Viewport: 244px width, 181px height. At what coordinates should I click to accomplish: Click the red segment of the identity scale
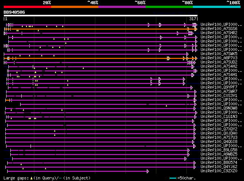27,7
